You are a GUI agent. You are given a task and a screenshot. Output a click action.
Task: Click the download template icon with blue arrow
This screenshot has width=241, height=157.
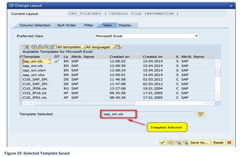(40, 47)
